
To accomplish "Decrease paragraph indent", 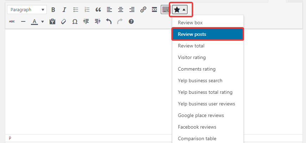I will click(x=86, y=22).
